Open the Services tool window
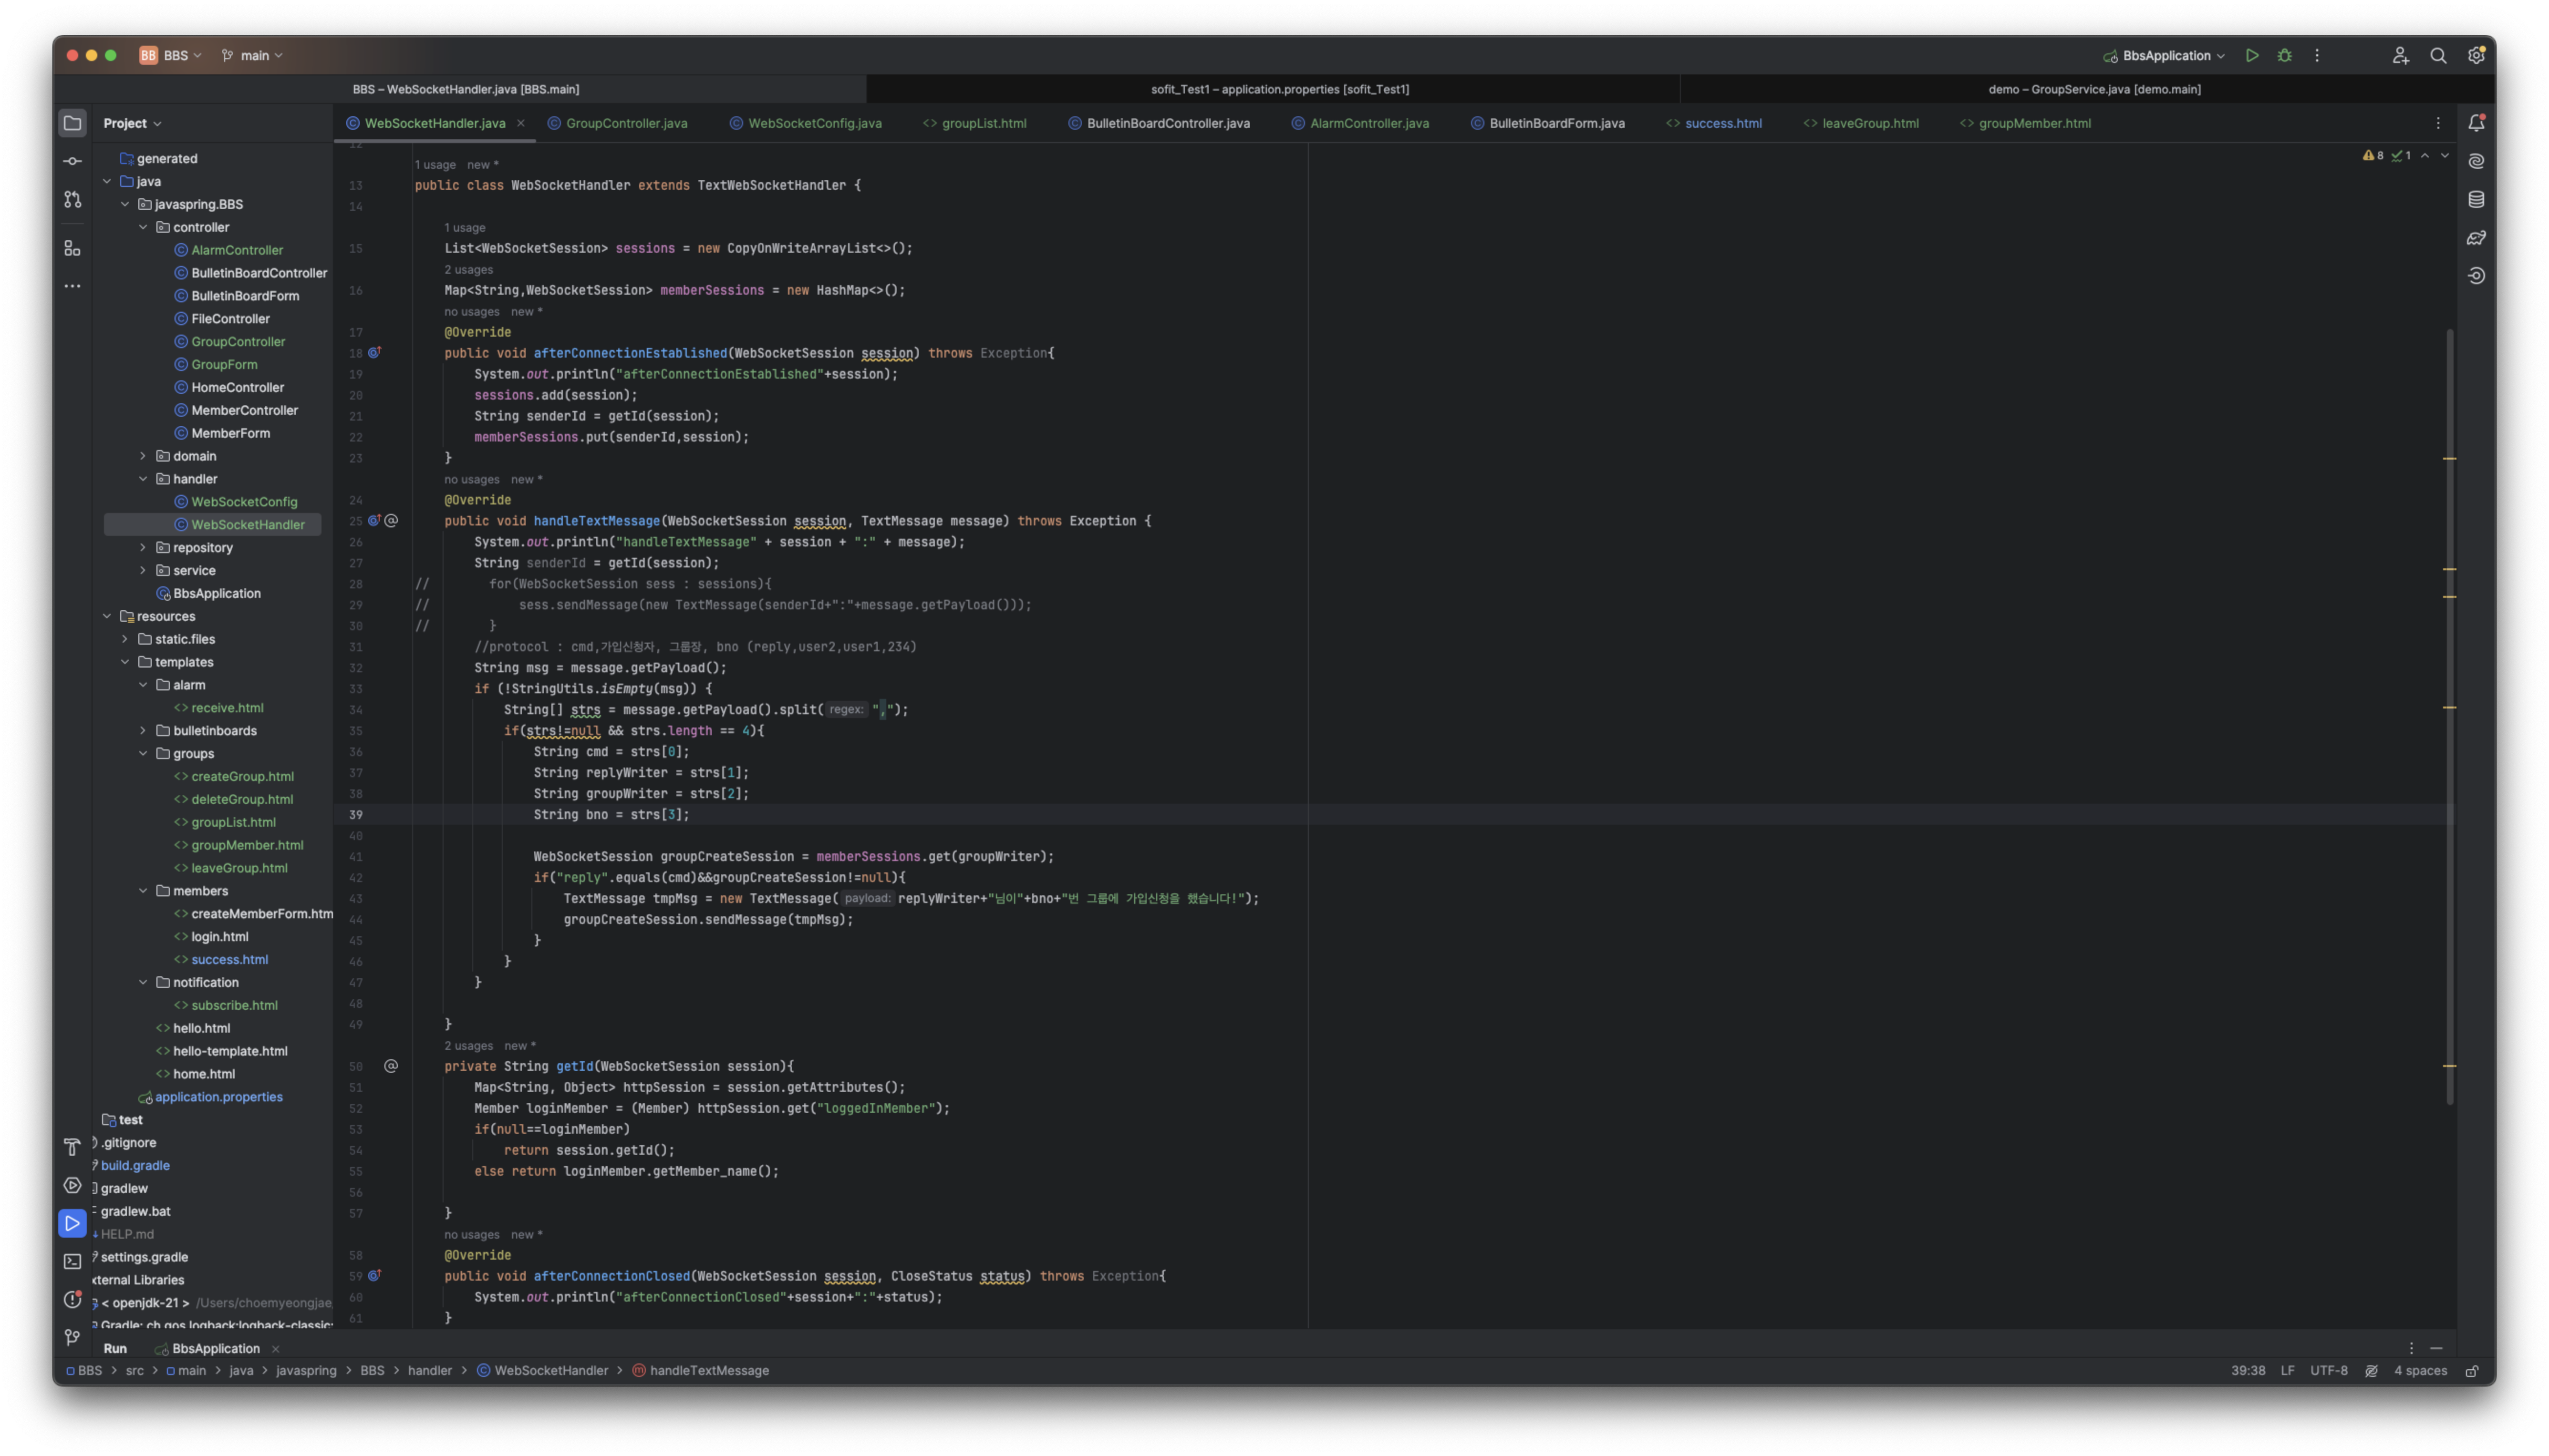 72,1185
